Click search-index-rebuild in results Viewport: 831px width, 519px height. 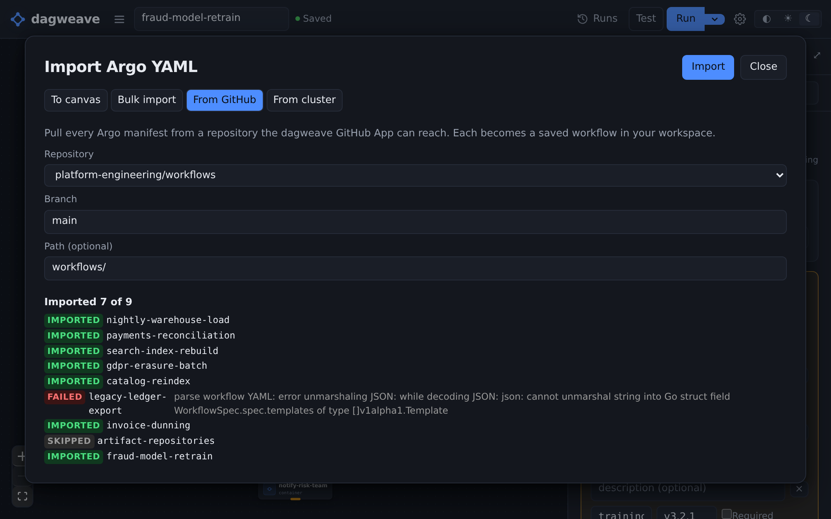click(x=162, y=351)
